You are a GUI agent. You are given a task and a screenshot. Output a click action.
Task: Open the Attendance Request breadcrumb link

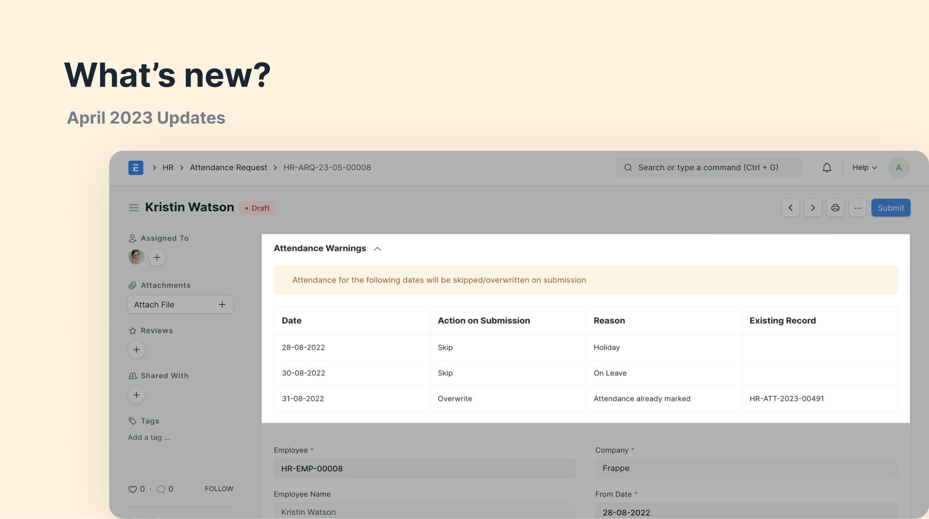(228, 167)
